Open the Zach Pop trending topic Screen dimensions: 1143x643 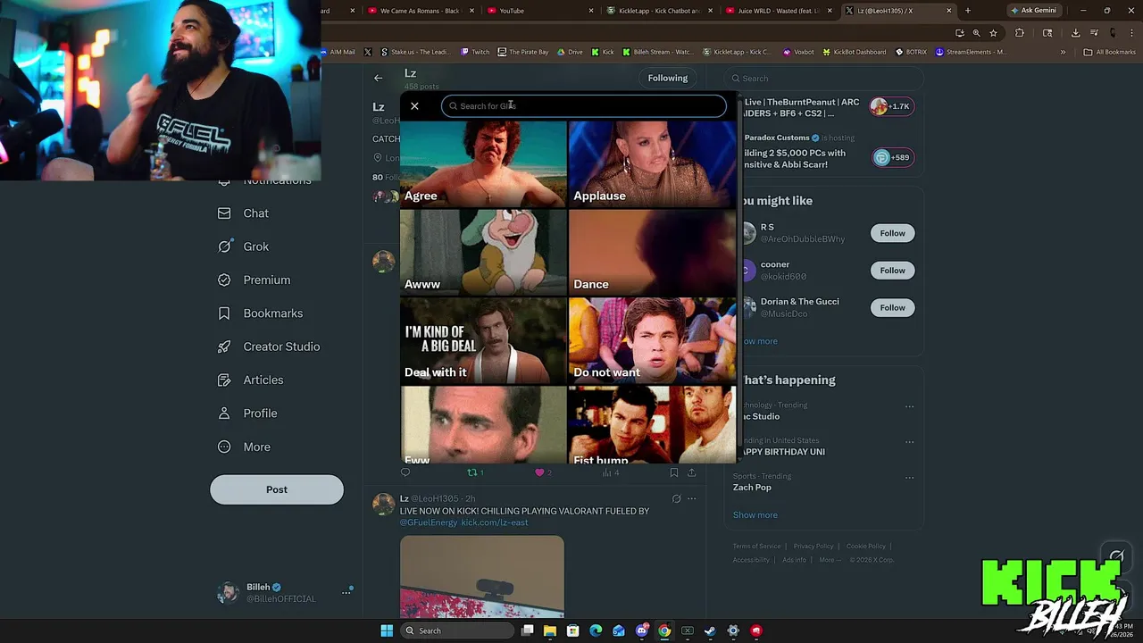pyautogui.click(x=752, y=488)
